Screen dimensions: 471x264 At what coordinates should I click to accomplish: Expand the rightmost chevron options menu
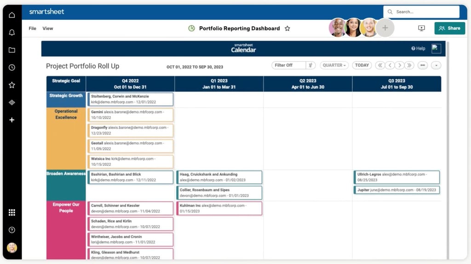point(436,65)
